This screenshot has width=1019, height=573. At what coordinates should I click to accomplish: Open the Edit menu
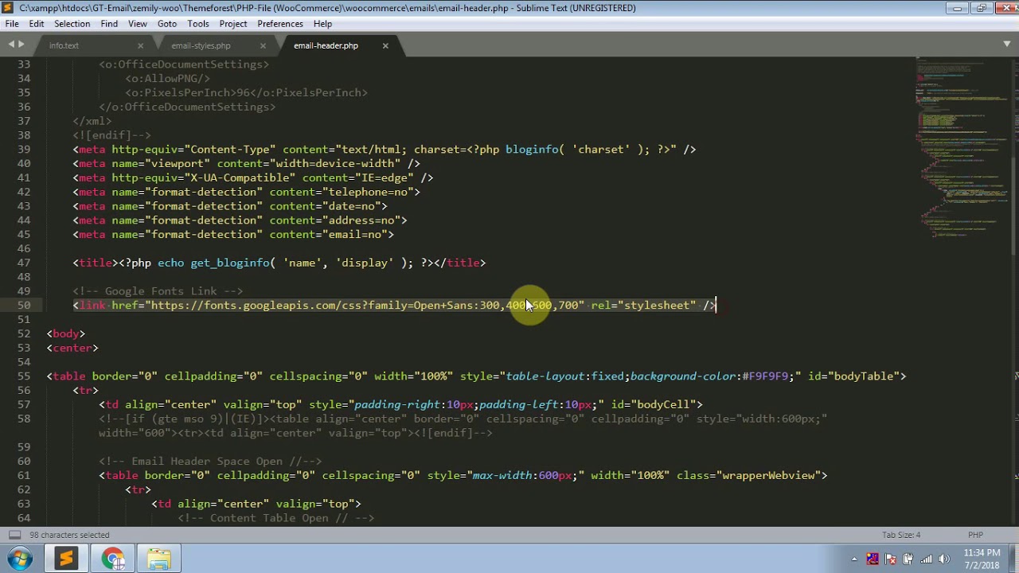(37, 24)
